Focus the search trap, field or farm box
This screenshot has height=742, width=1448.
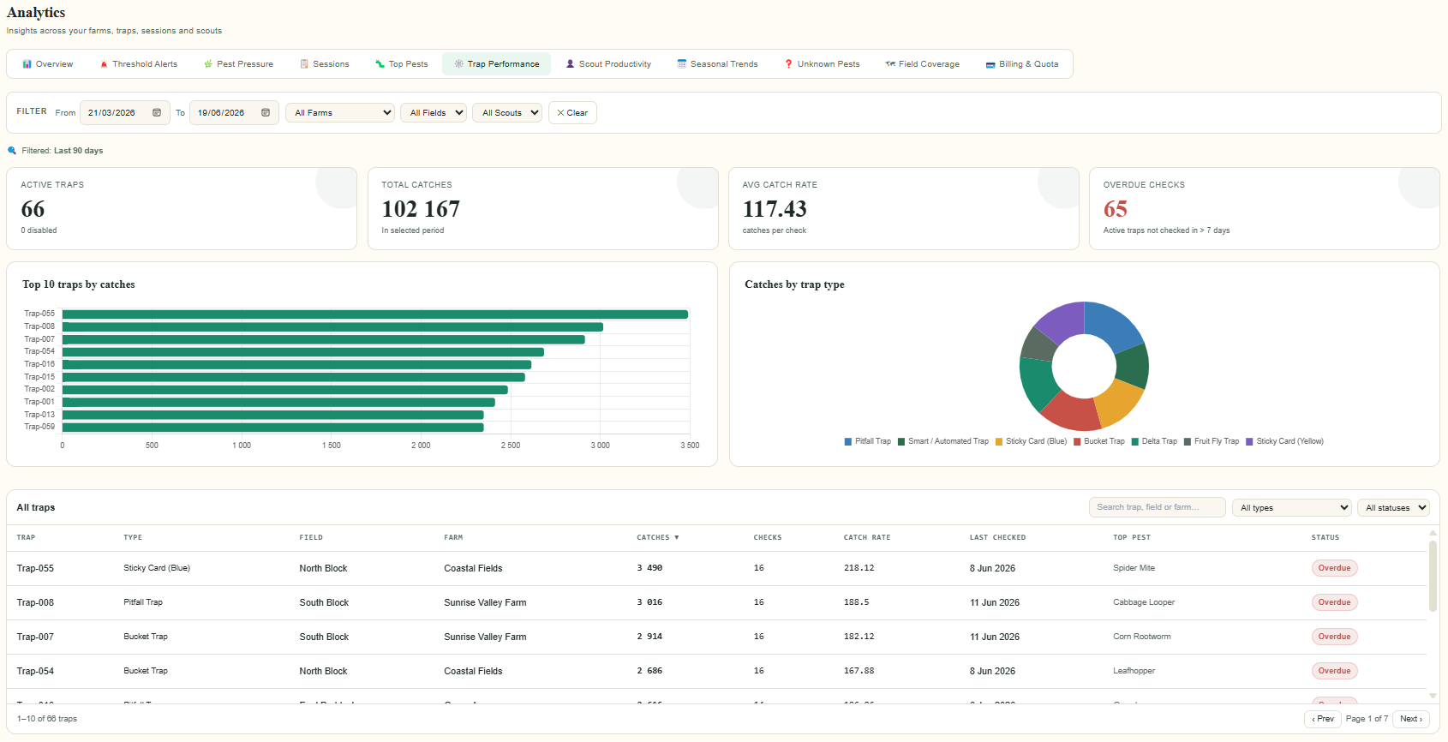(1158, 507)
